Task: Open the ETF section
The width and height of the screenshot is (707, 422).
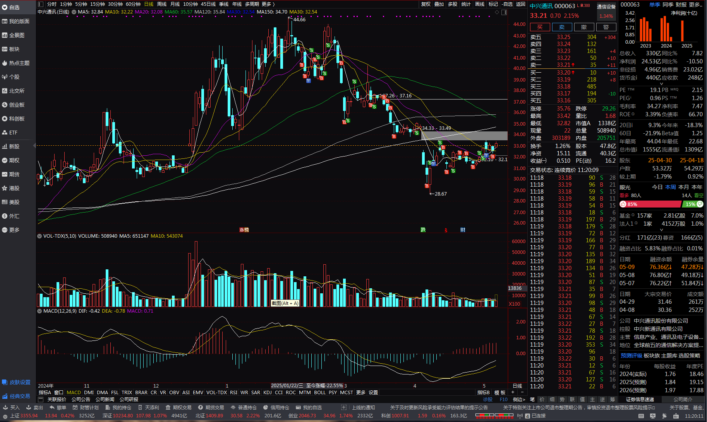Action: [10, 133]
